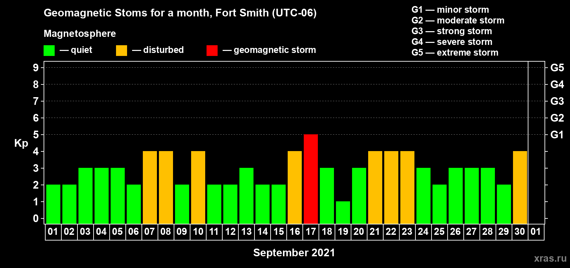Click date label 17 on the axis
The width and height of the screenshot is (570, 268).
311,232
